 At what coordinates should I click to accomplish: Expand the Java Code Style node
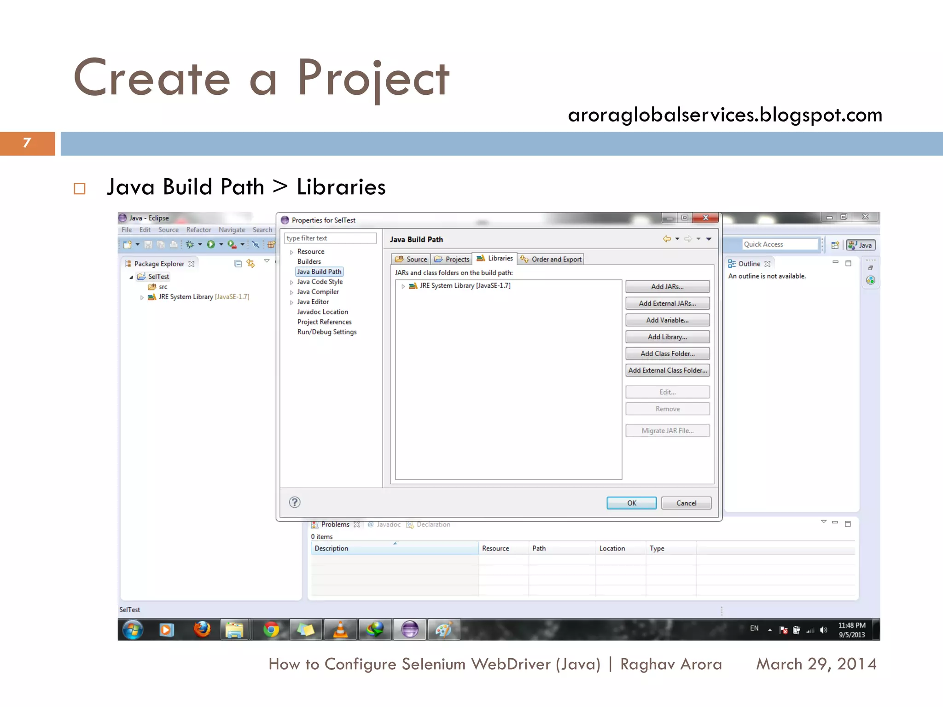[x=291, y=283]
